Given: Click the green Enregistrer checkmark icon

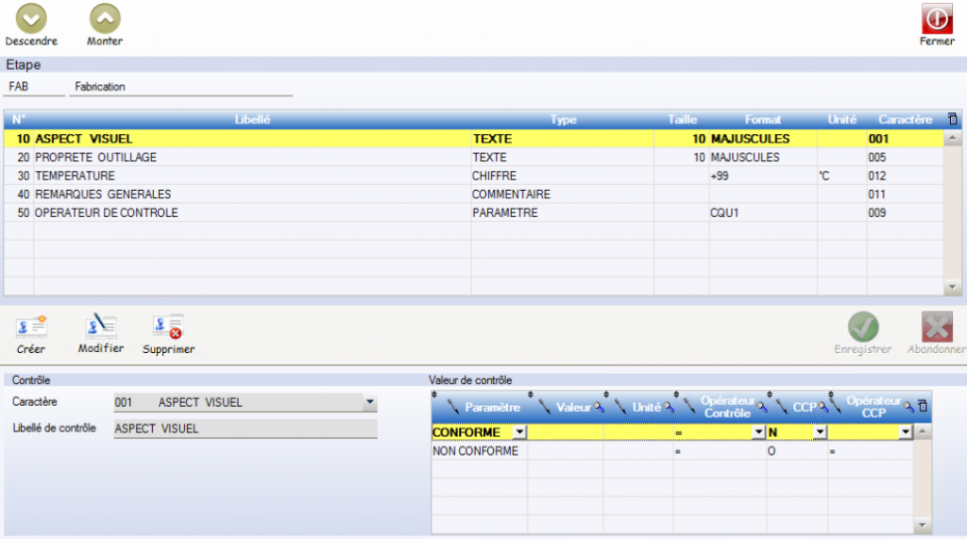Looking at the screenshot, I should (x=862, y=327).
